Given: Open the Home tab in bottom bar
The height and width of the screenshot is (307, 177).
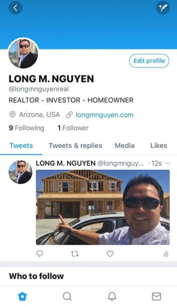Looking at the screenshot, I should [22, 296].
